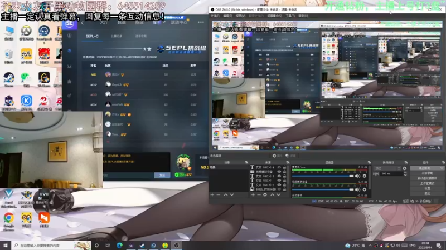Viewport: 446px width, 250px height.
Task: Add a new scene in OBS
Action: 212,195
